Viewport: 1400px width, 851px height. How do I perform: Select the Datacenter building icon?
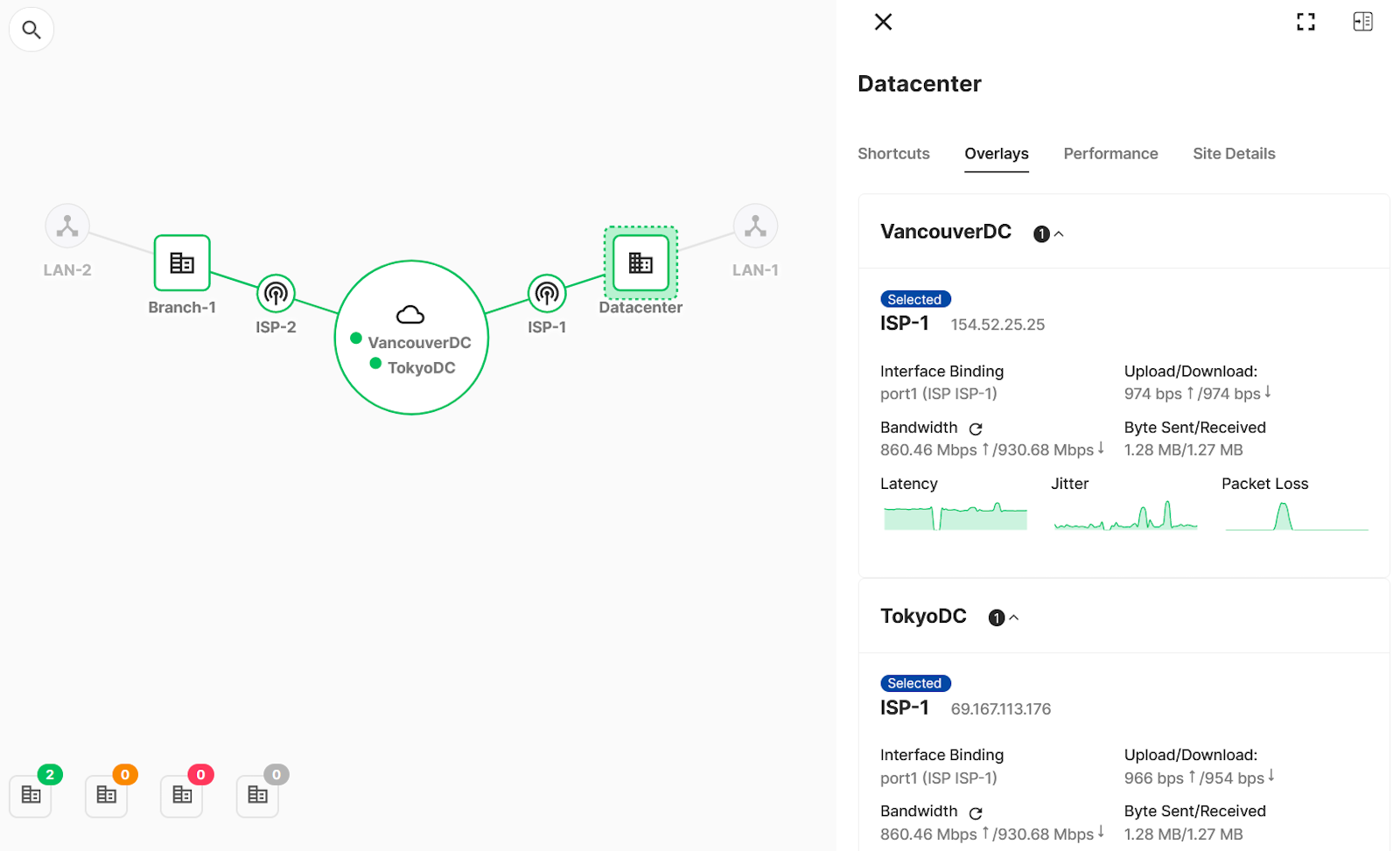click(640, 262)
